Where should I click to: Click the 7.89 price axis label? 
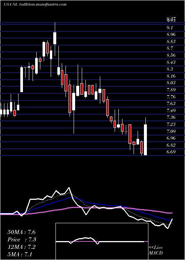click(x=171, y=90)
